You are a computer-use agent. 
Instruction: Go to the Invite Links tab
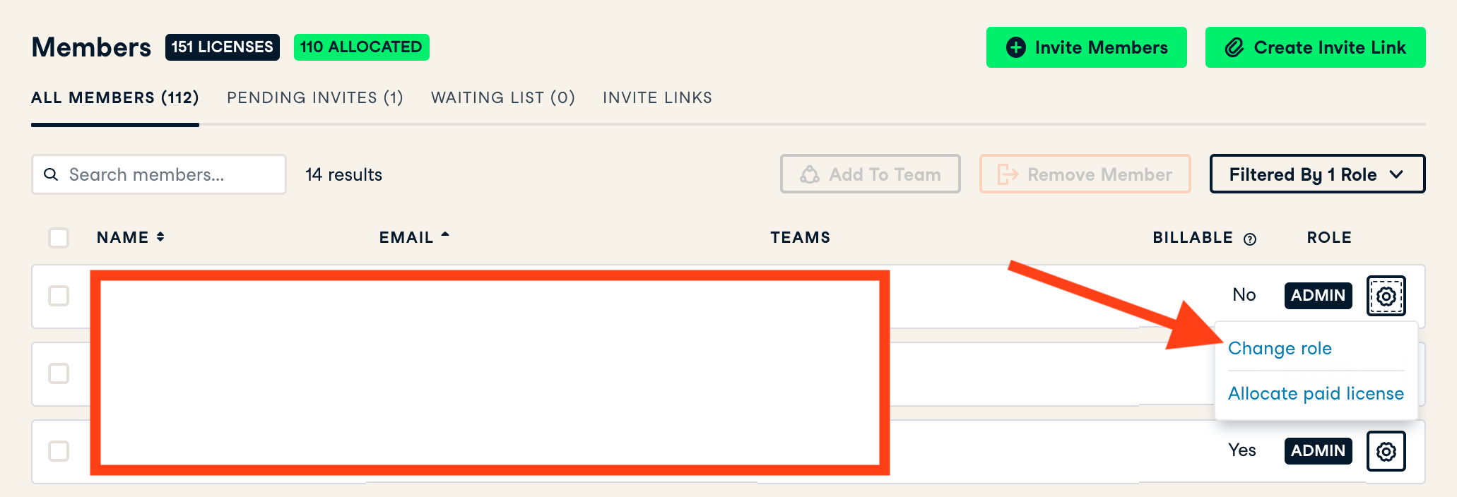tap(657, 97)
